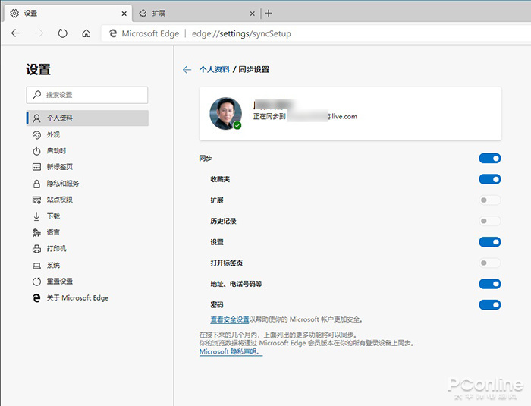Click the address bar URL edge://settings/syncSetup
Viewport: 531px width, 406px height.
(241, 33)
